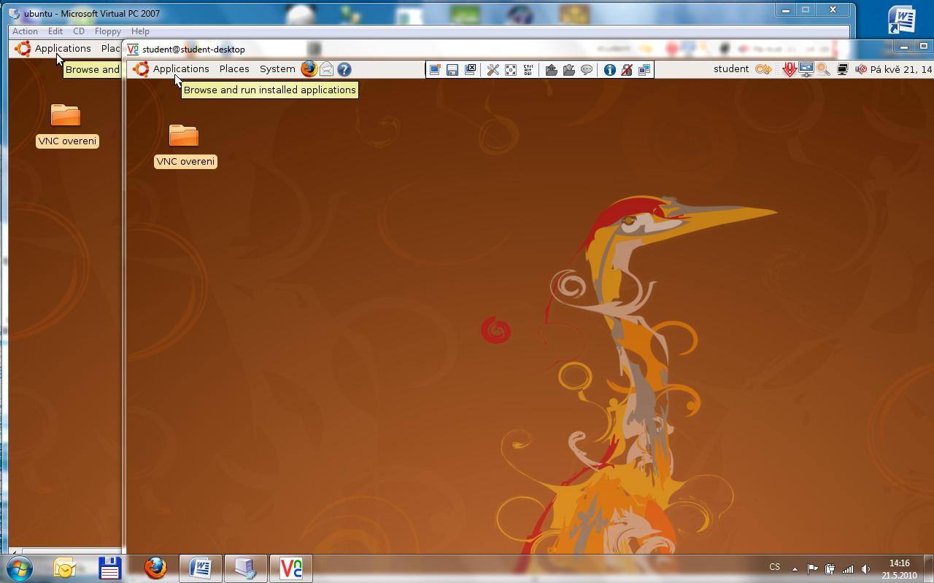The width and height of the screenshot is (934, 583).
Task: Click the magnifier search icon in Ubuntu panel
Action: [823, 69]
